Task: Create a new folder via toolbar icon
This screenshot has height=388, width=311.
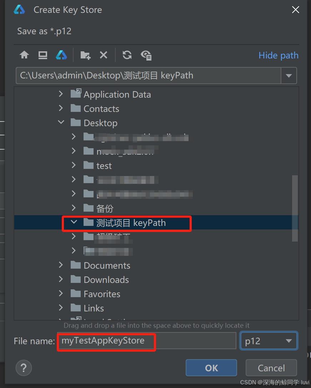Action: 86,55
